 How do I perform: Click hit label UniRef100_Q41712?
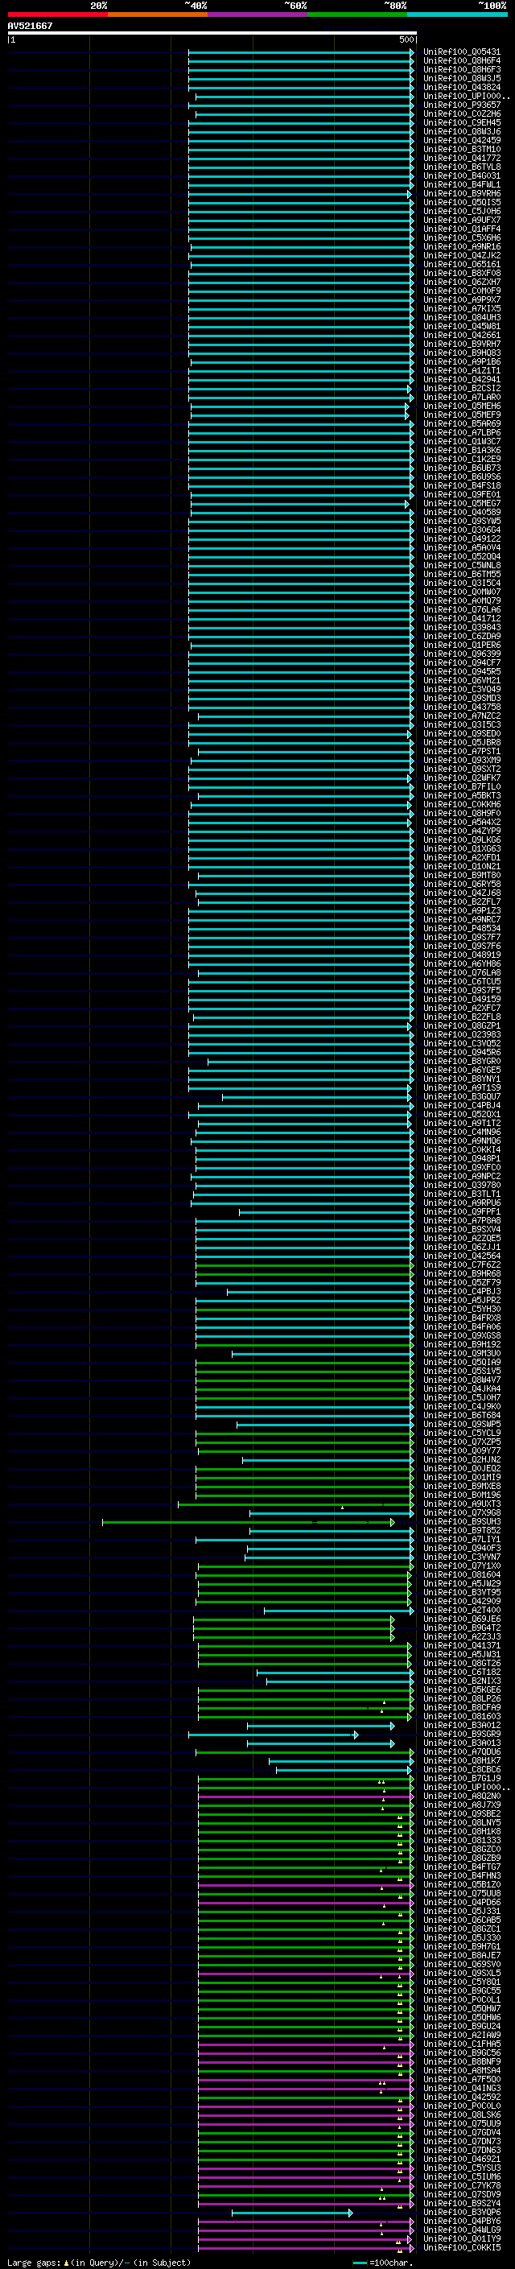click(x=461, y=618)
